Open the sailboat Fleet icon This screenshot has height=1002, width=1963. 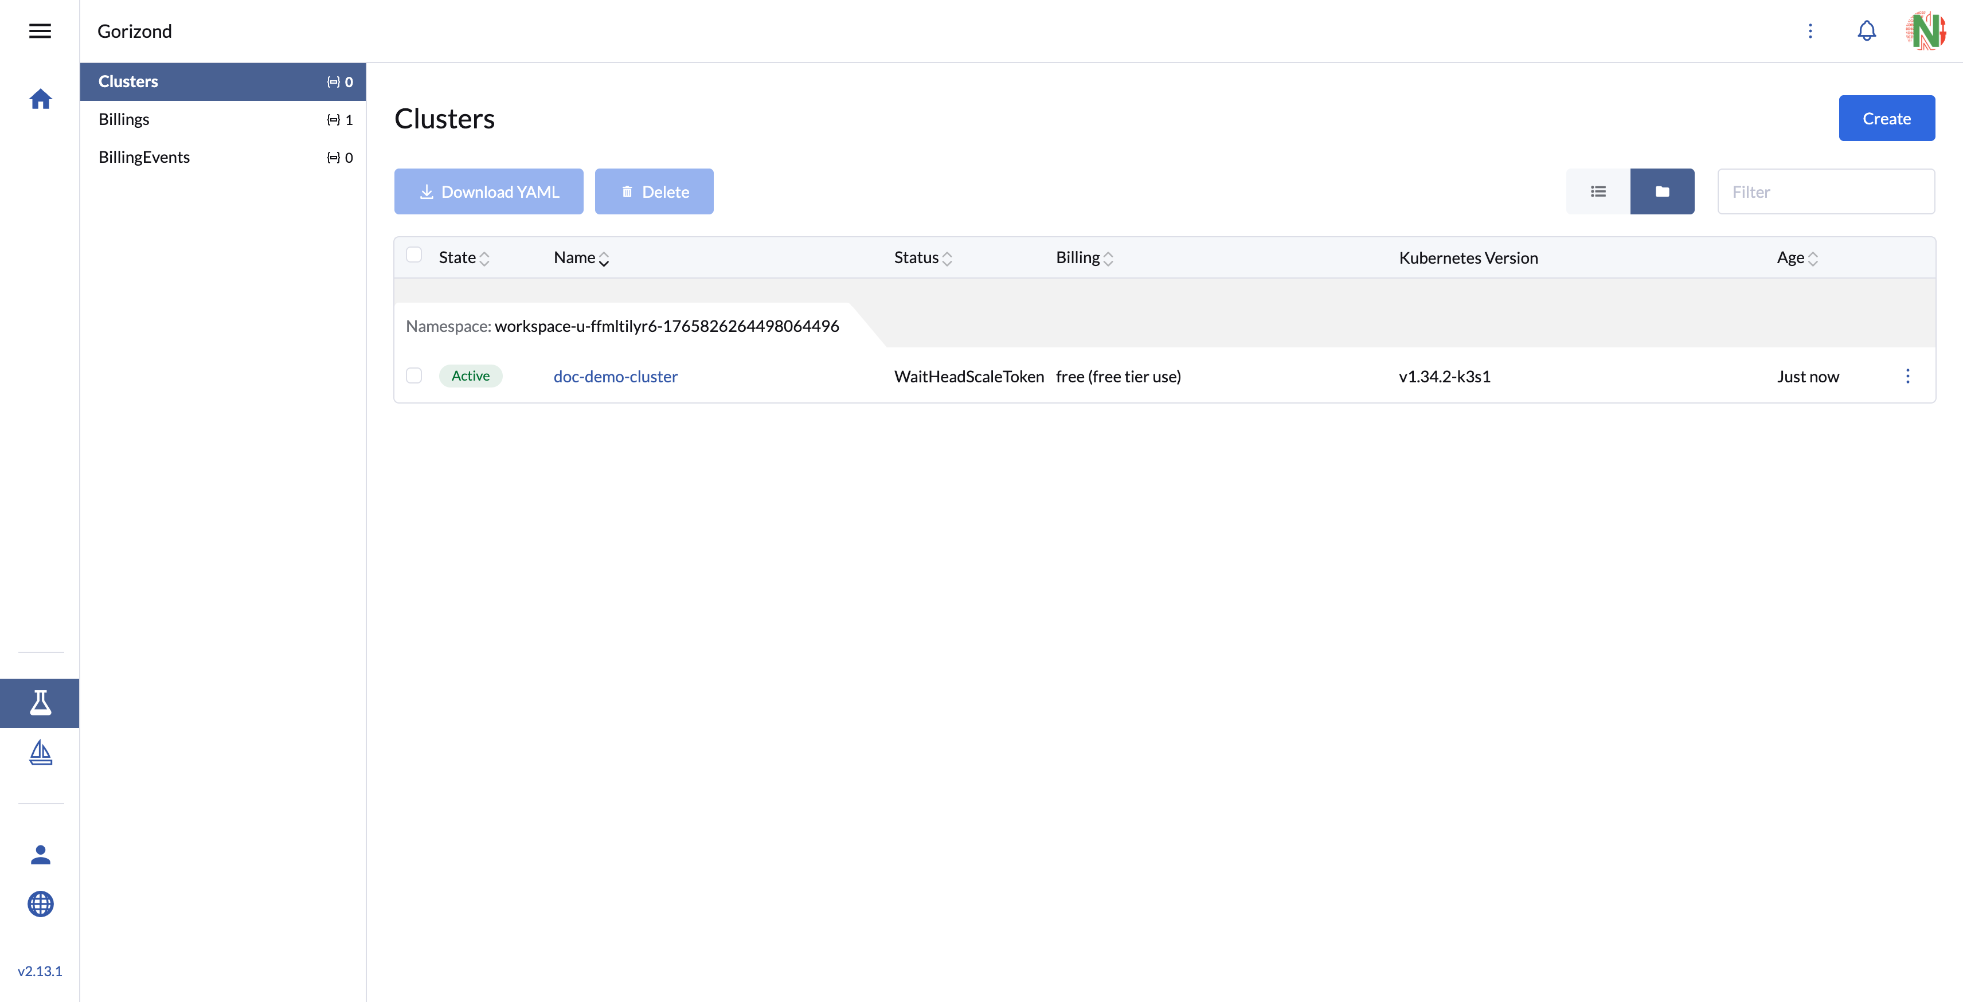[40, 753]
